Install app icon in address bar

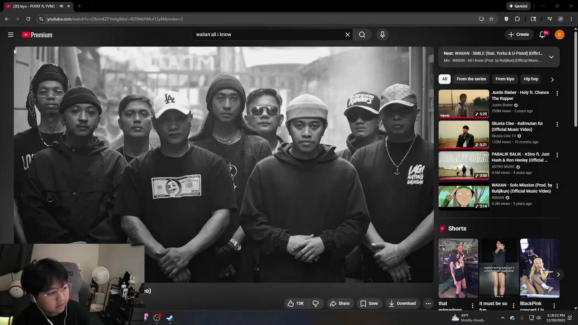click(481, 19)
